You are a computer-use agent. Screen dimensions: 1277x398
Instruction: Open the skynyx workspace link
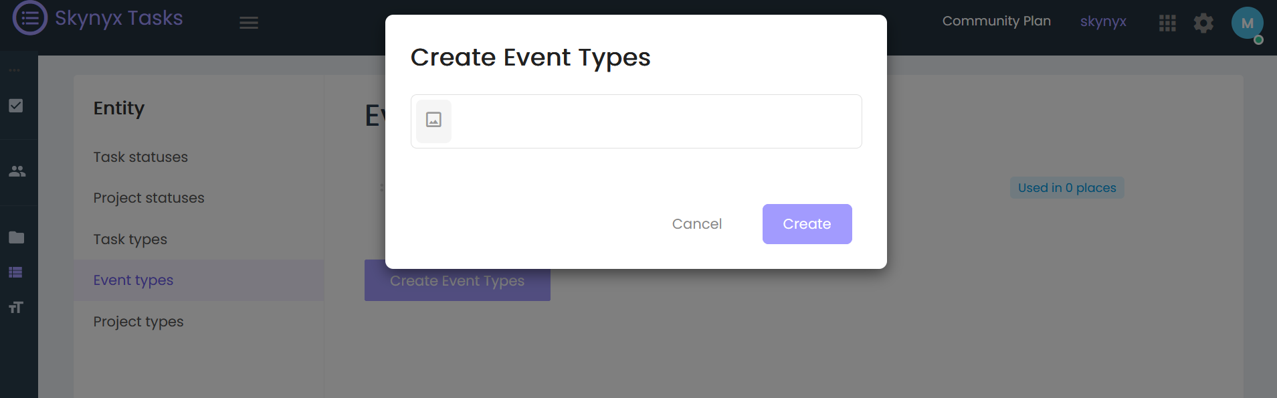click(x=1103, y=21)
